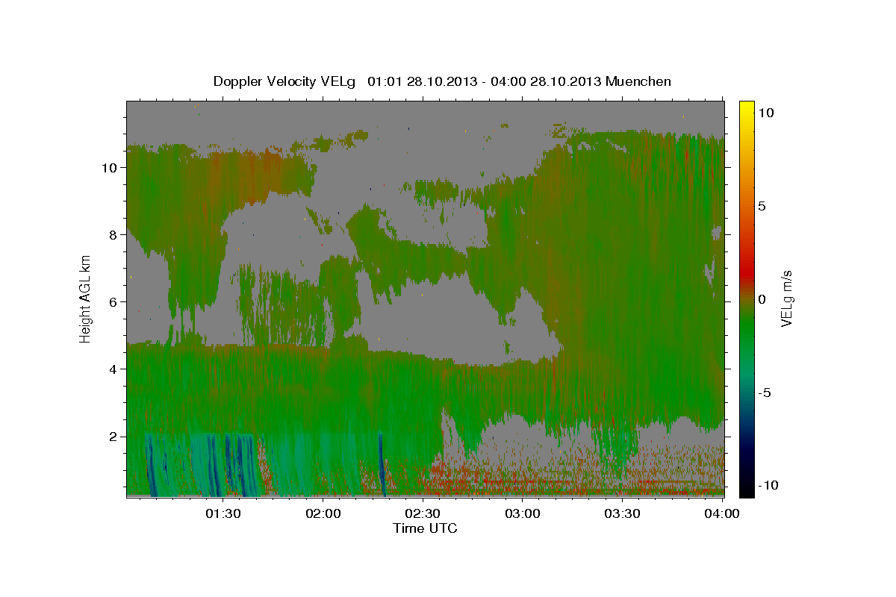
Task: Click the colorbar label '-10'
Action: pyautogui.click(x=768, y=485)
